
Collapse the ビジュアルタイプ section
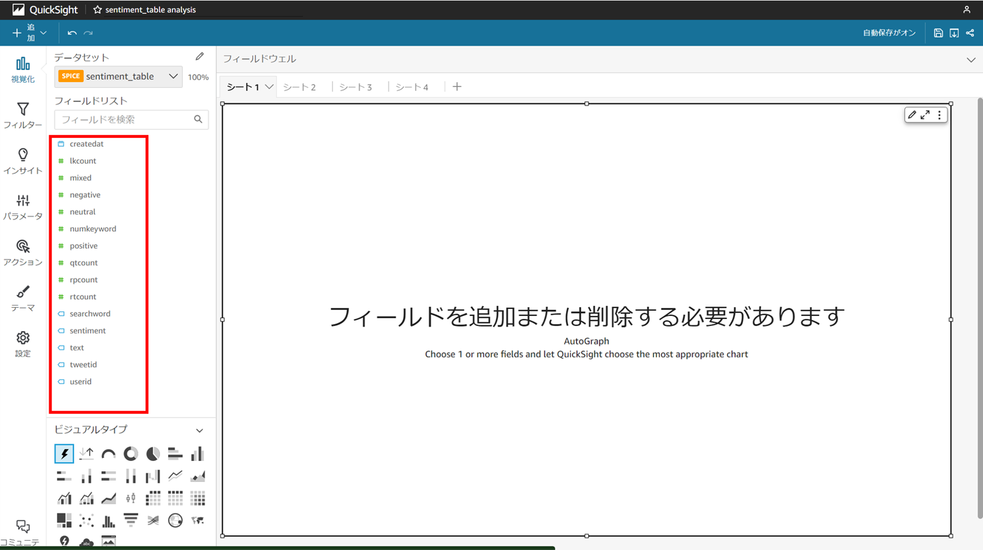[199, 430]
